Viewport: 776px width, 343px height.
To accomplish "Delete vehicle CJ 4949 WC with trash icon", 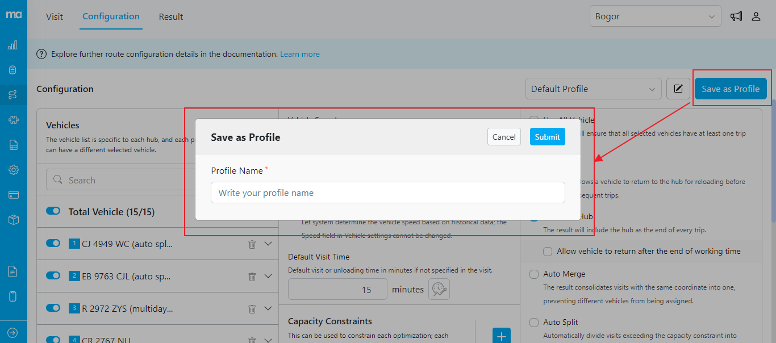I will 252,244.
